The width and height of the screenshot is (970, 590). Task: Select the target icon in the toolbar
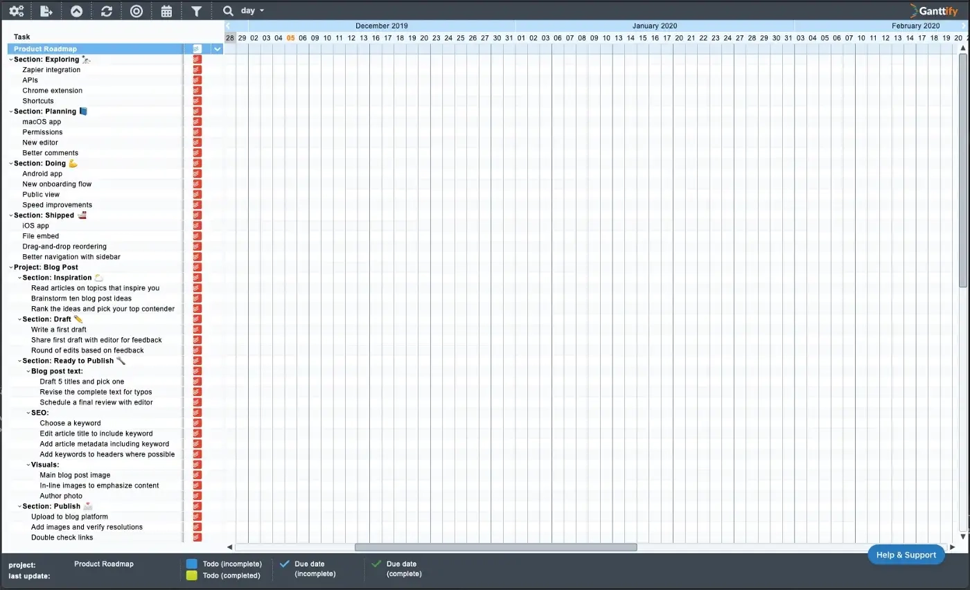[136, 10]
